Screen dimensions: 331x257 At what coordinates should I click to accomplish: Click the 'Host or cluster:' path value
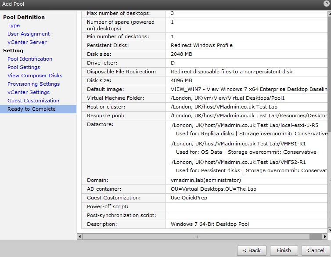[x=224, y=107]
